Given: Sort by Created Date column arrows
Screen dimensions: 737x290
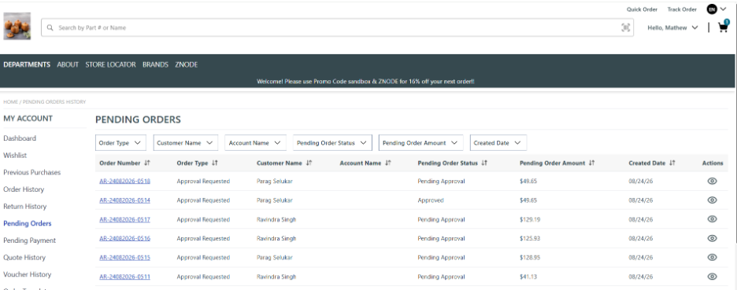Looking at the screenshot, I should point(672,163).
